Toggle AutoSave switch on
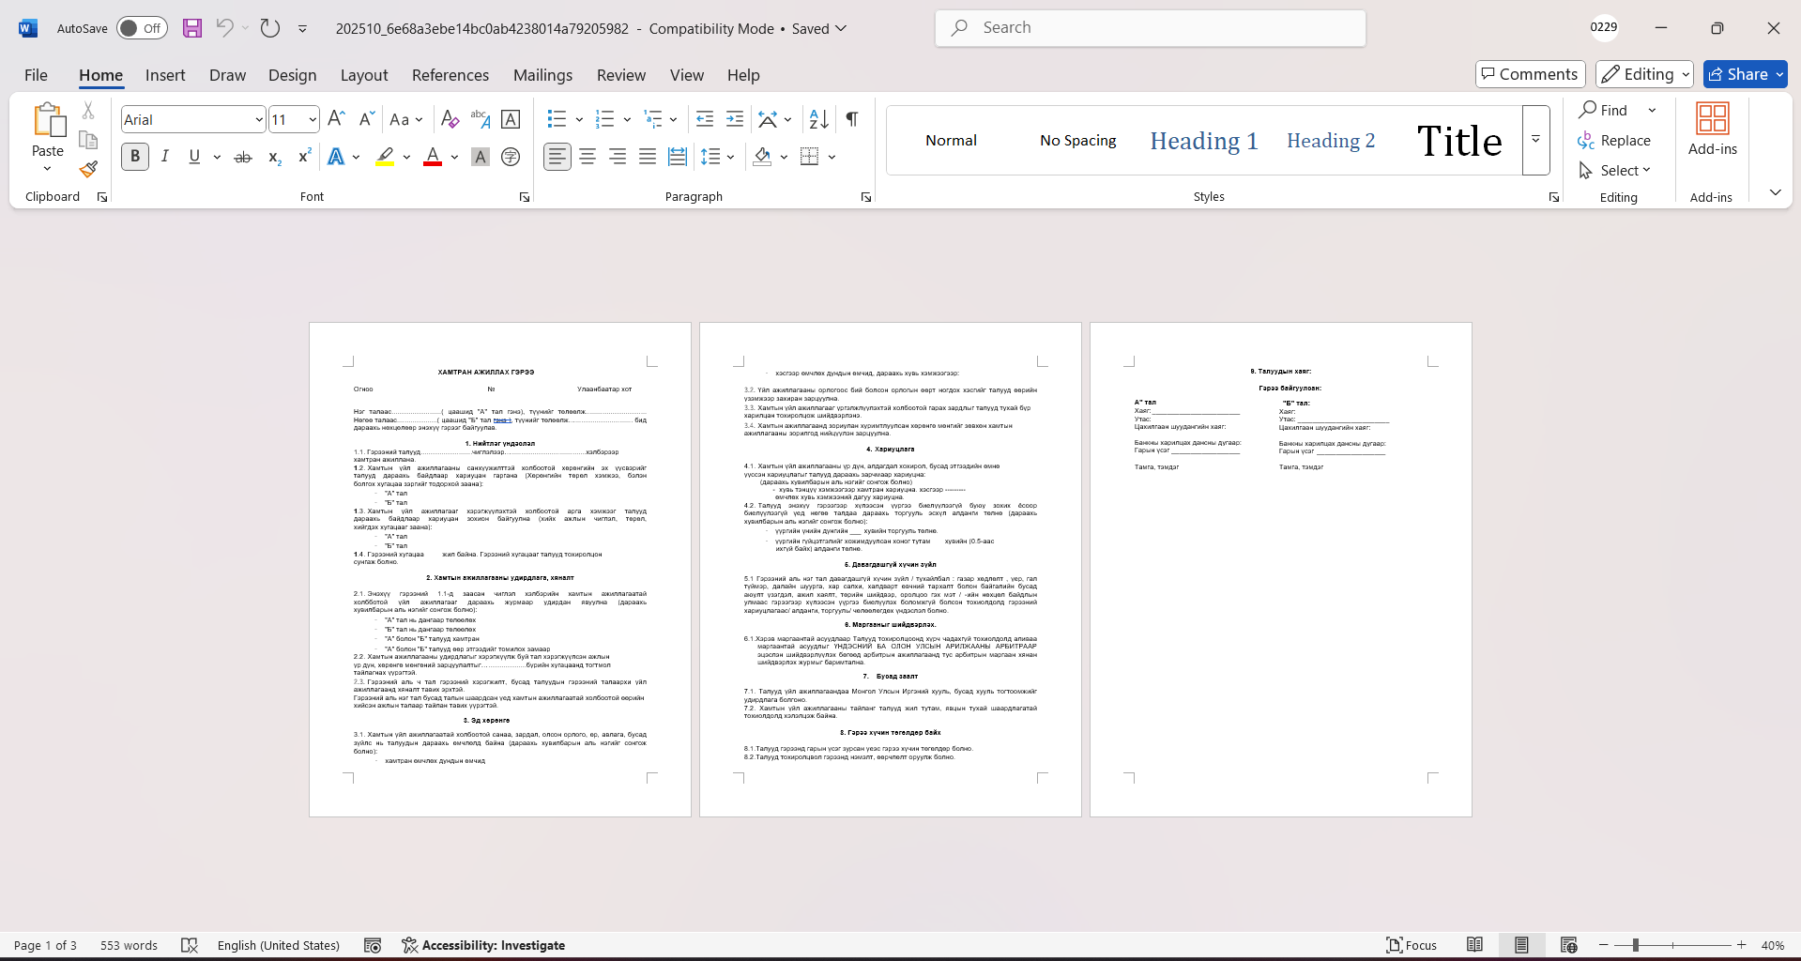Image resolution: width=1801 pixels, height=961 pixels. coord(142,28)
